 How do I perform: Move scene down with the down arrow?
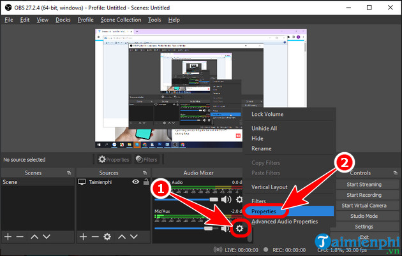[x=47, y=237]
